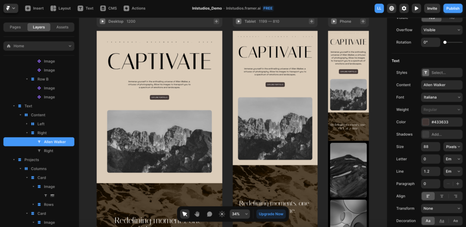Click the Upgrade Now button
The image size is (466, 227).
pos(271,214)
